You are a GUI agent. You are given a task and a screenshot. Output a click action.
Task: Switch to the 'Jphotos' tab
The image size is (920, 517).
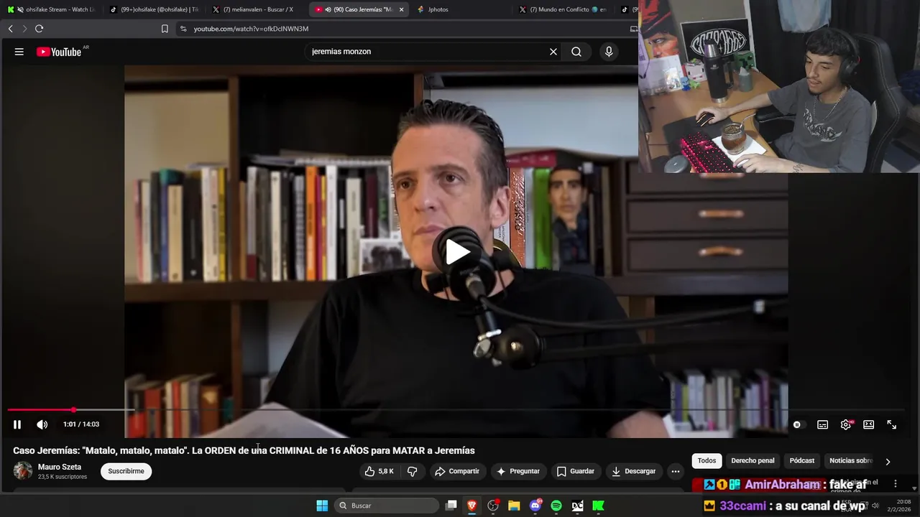coord(462,9)
